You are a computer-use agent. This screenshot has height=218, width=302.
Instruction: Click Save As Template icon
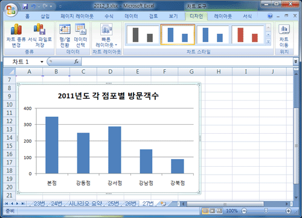pyautogui.click(x=39, y=29)
